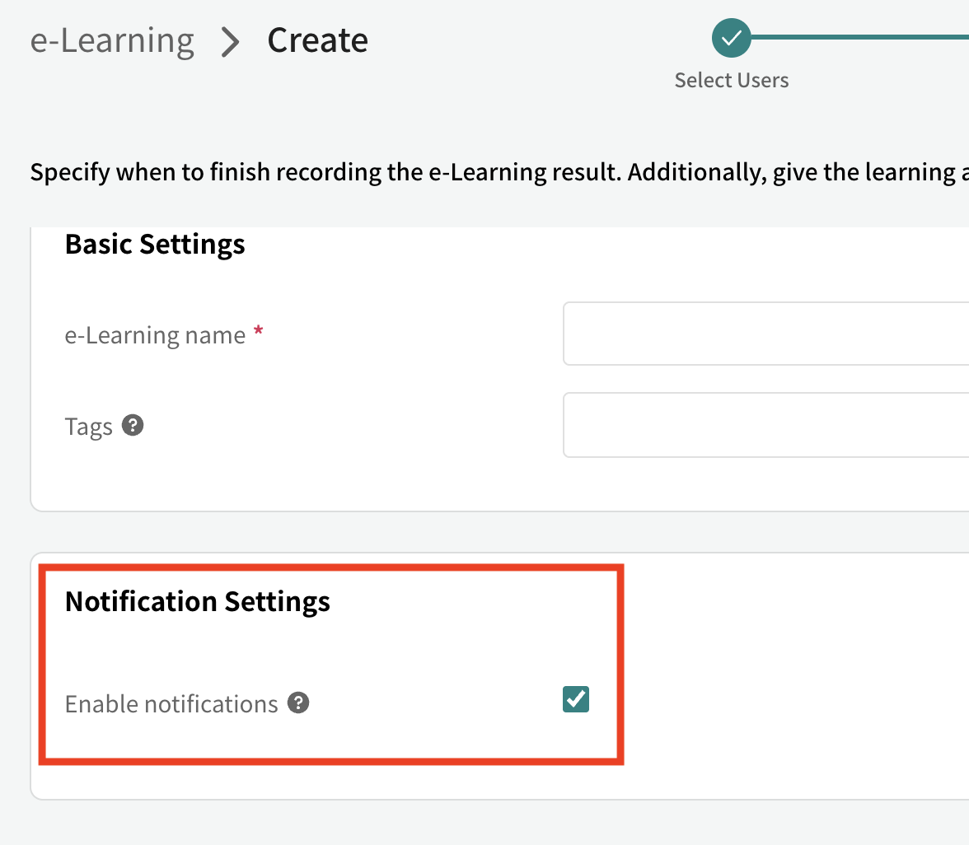Screen dimensions: 969x845
Task: Click the Enable notifications help icon
Action: [298, 703]
